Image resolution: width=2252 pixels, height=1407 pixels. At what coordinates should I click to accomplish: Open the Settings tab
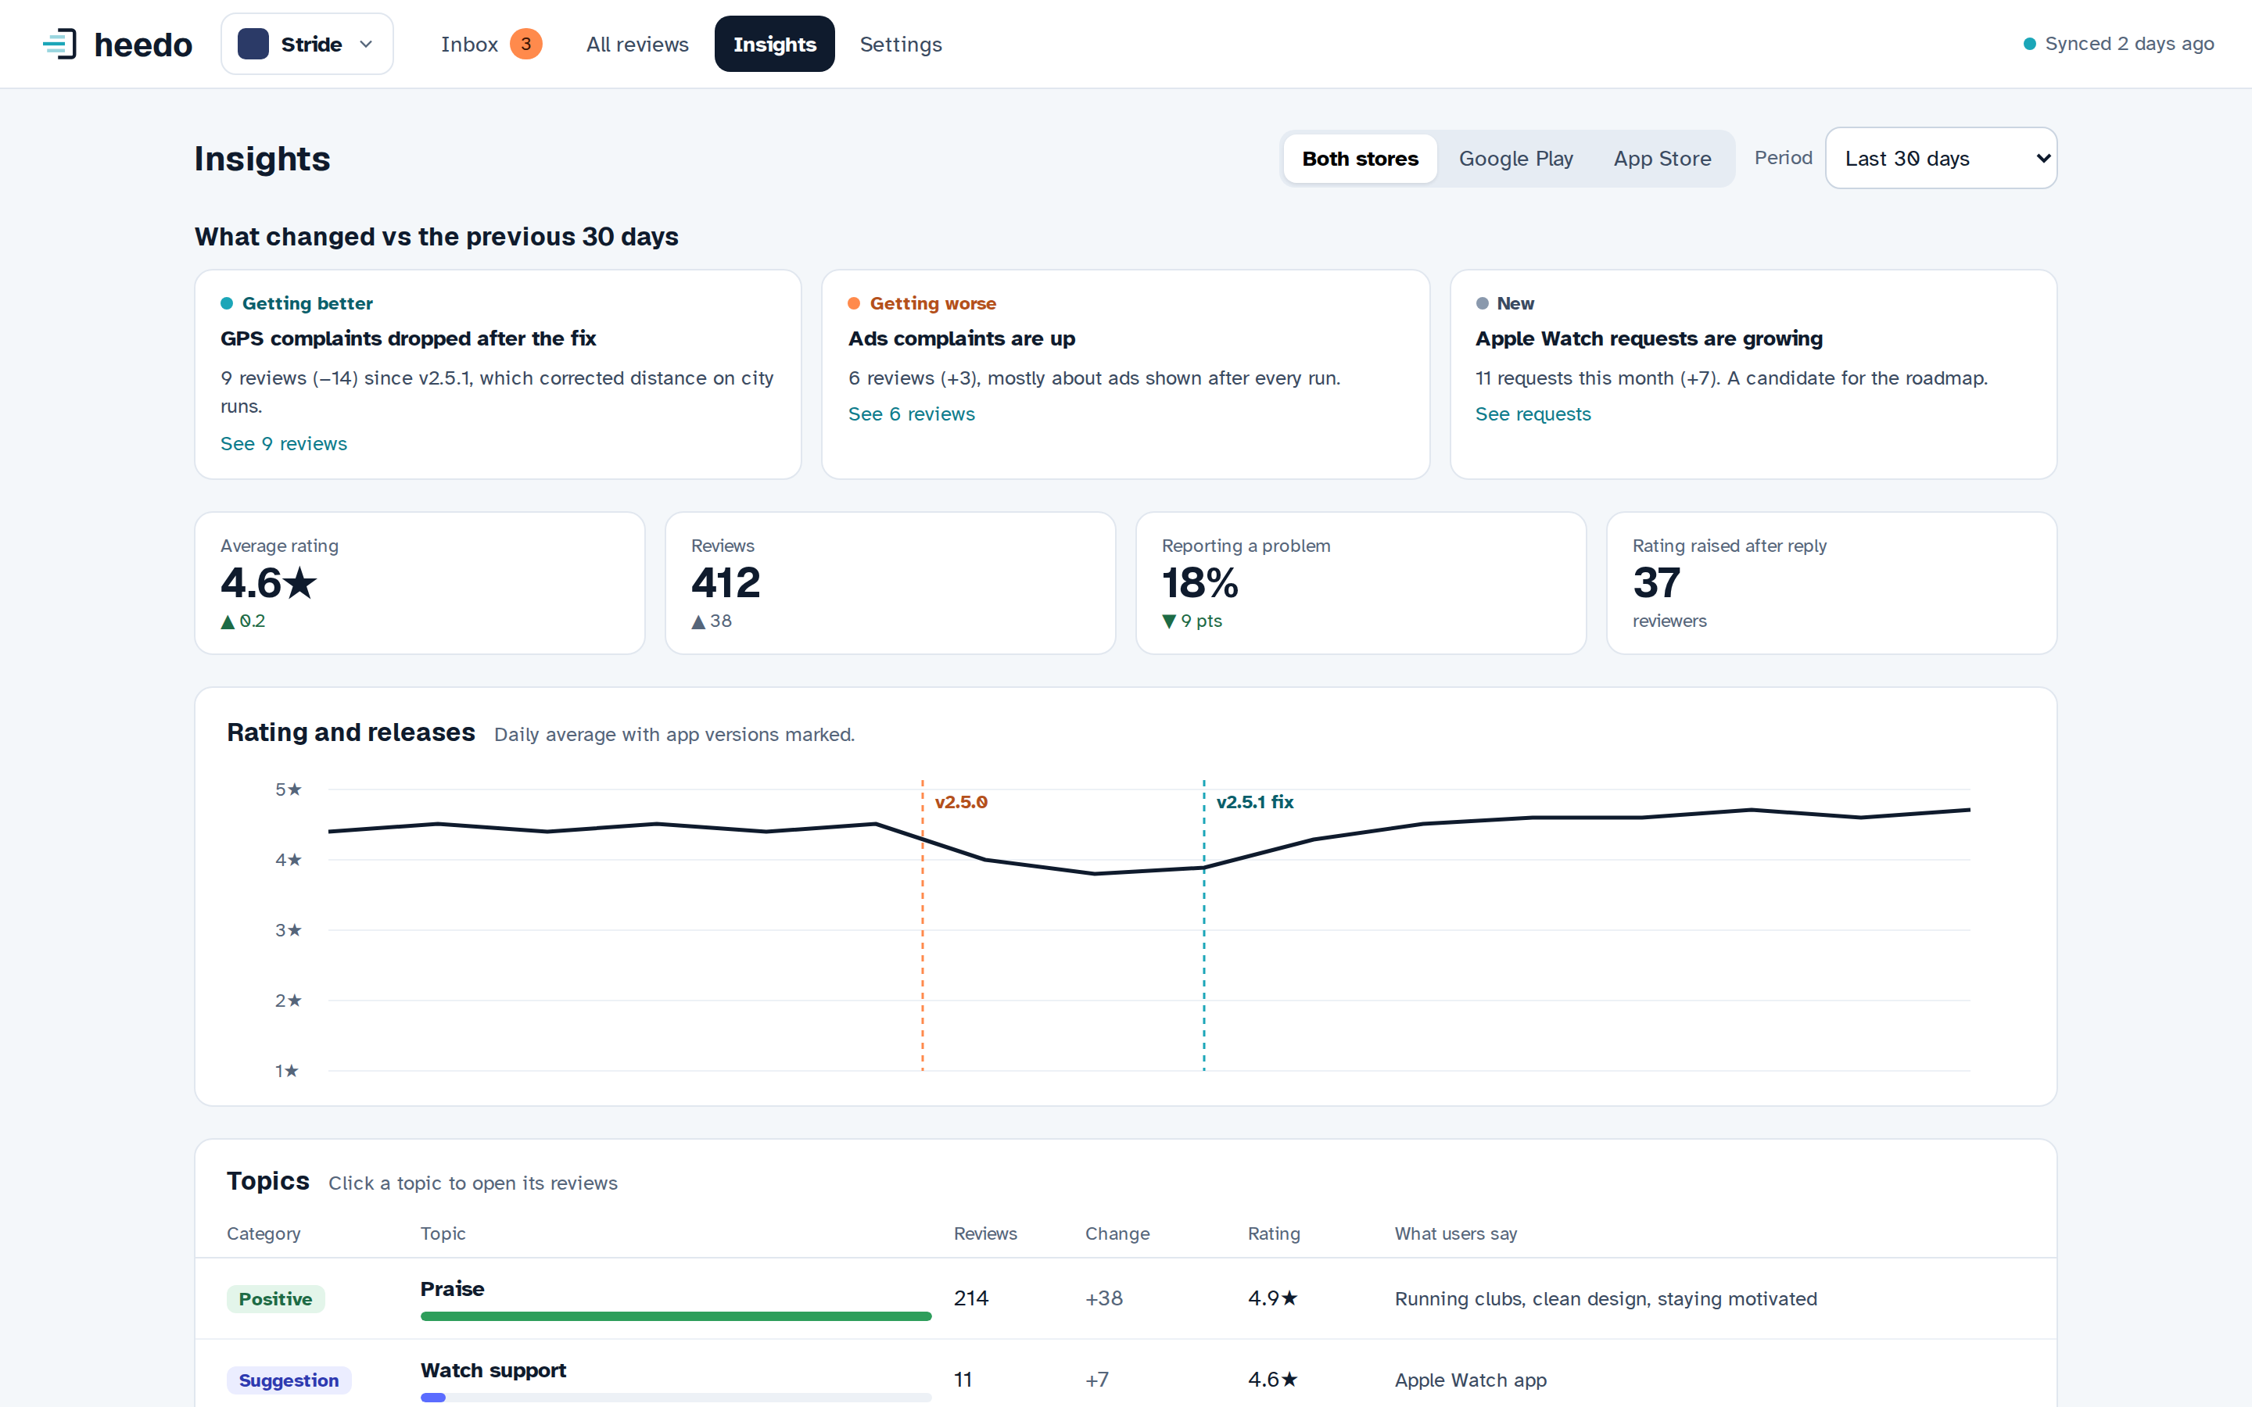[x=901, y=44]
